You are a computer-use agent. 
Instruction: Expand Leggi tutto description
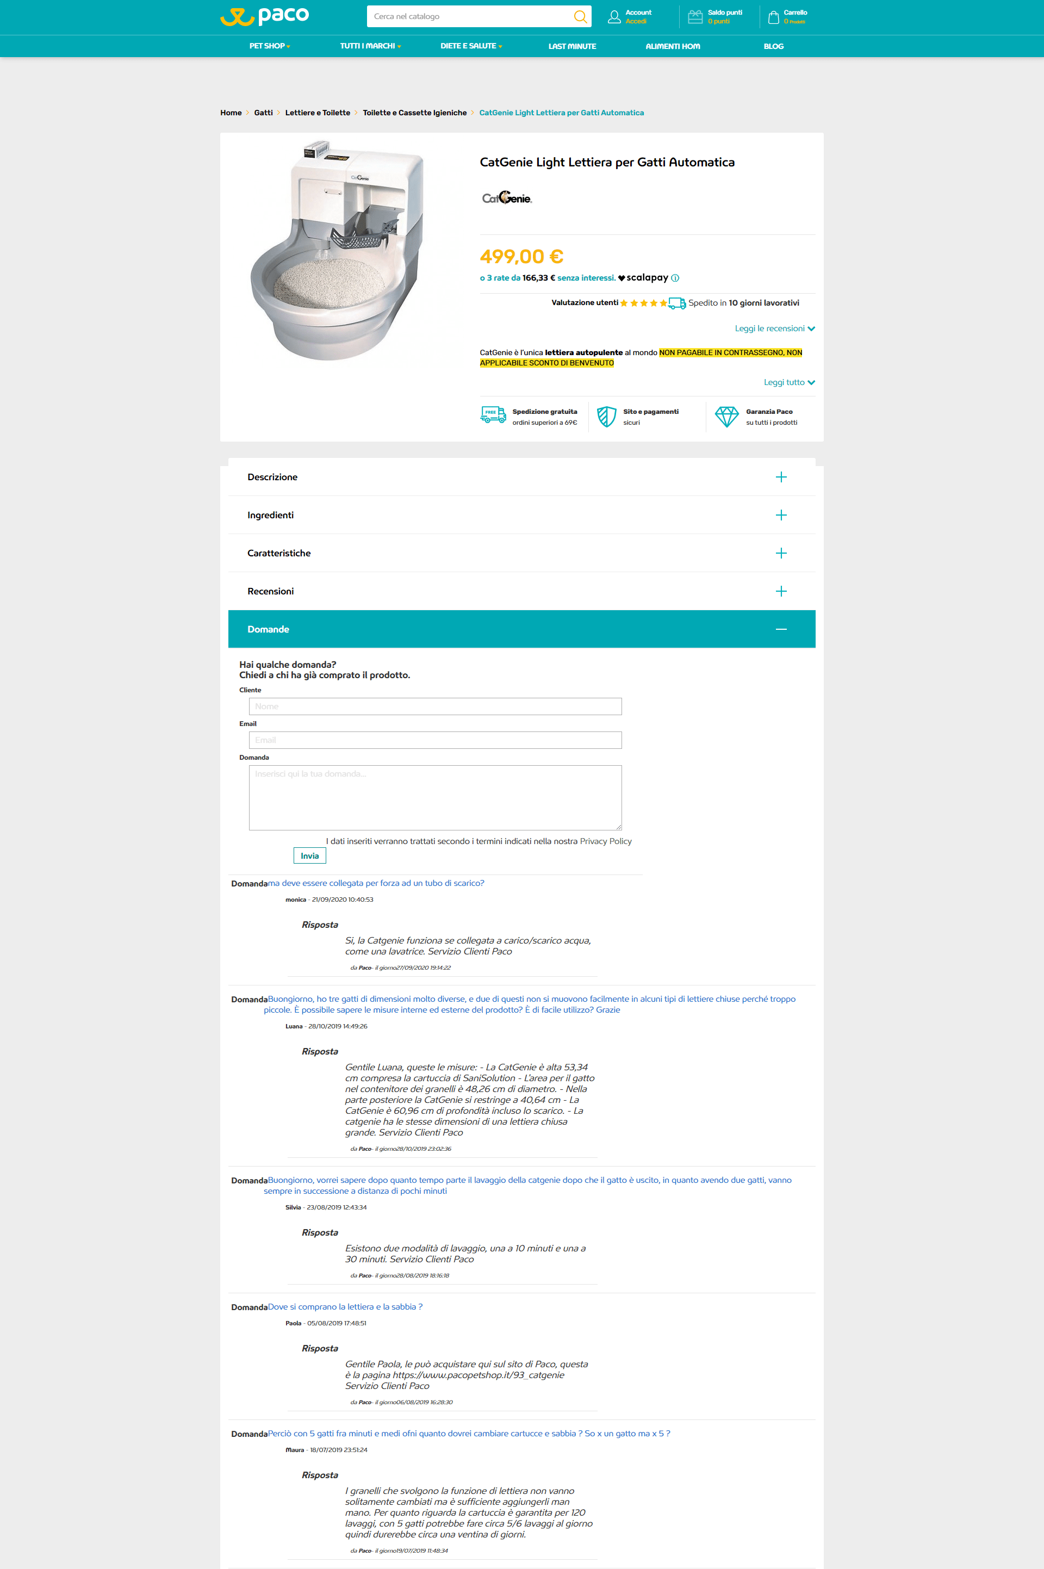pos(789,382)
